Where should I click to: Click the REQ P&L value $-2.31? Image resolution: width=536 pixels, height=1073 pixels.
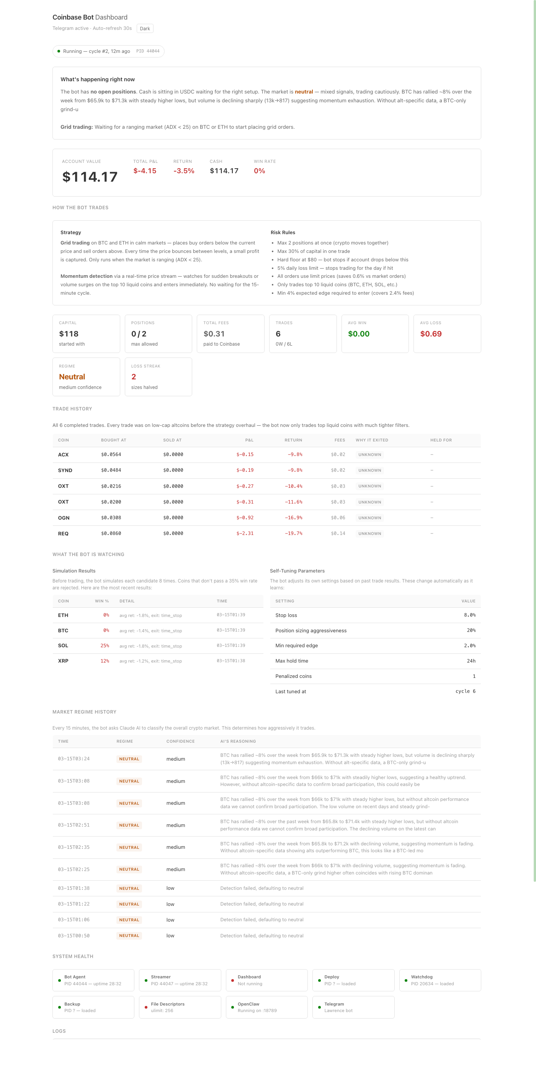tap(245, 533)
